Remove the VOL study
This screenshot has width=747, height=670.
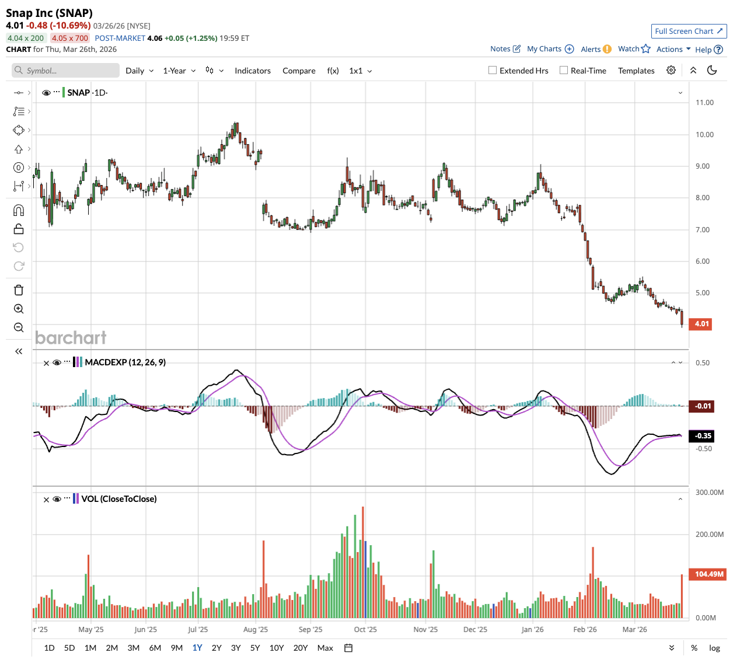point(47,499)
